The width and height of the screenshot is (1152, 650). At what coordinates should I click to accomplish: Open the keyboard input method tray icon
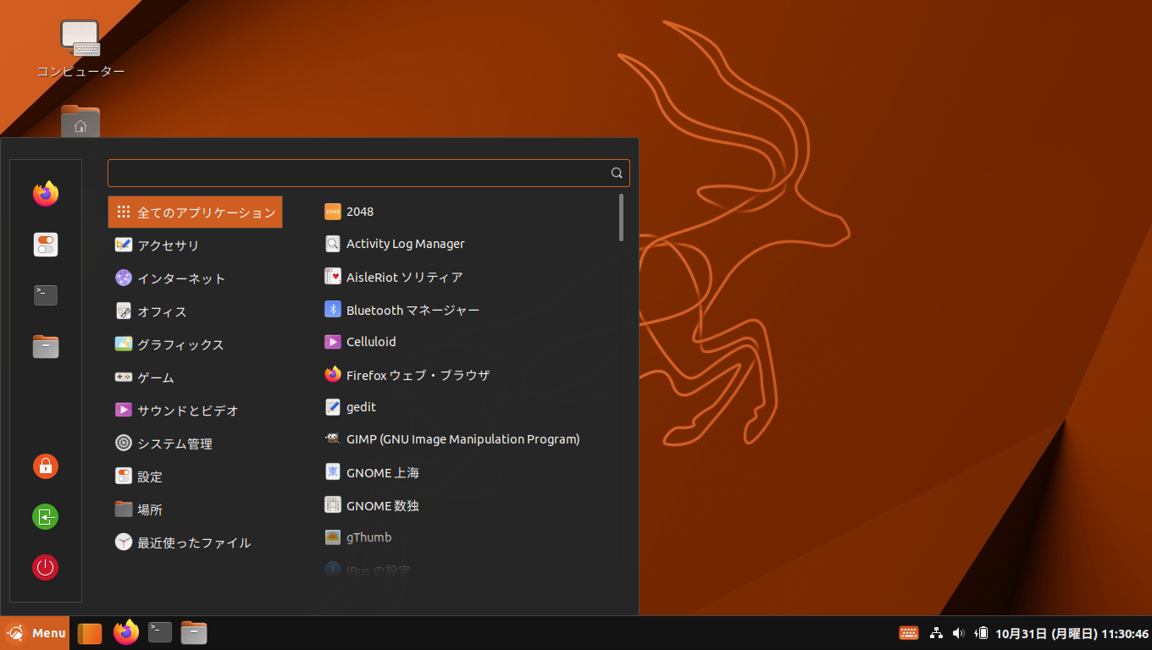[x=909, y=633]
